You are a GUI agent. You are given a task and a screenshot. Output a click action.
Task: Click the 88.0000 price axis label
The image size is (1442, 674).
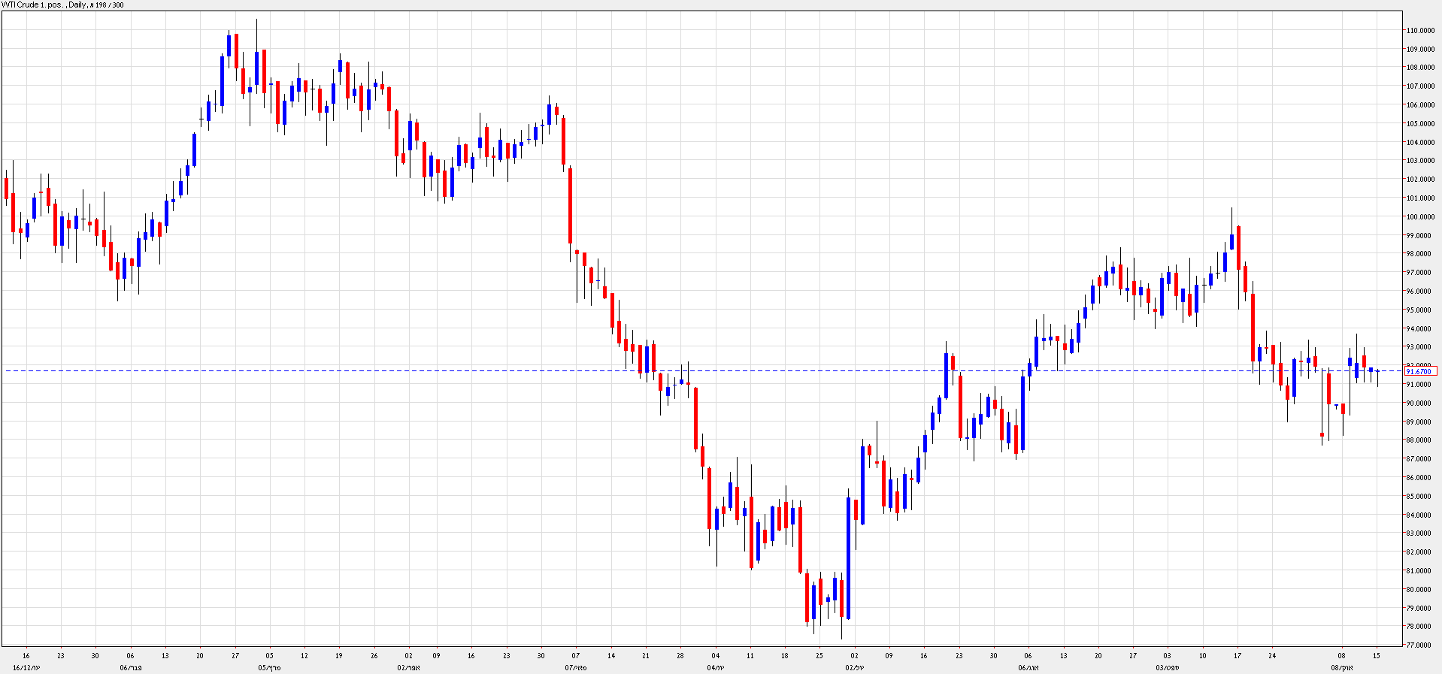pyautogui.click(x=1420, y=440)
